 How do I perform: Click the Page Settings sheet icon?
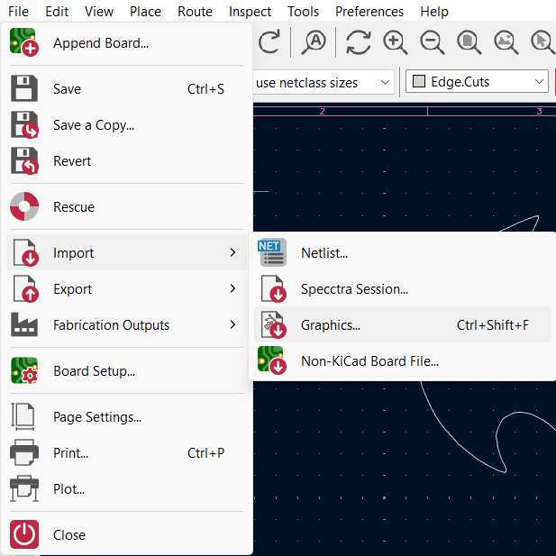[23, 416]
